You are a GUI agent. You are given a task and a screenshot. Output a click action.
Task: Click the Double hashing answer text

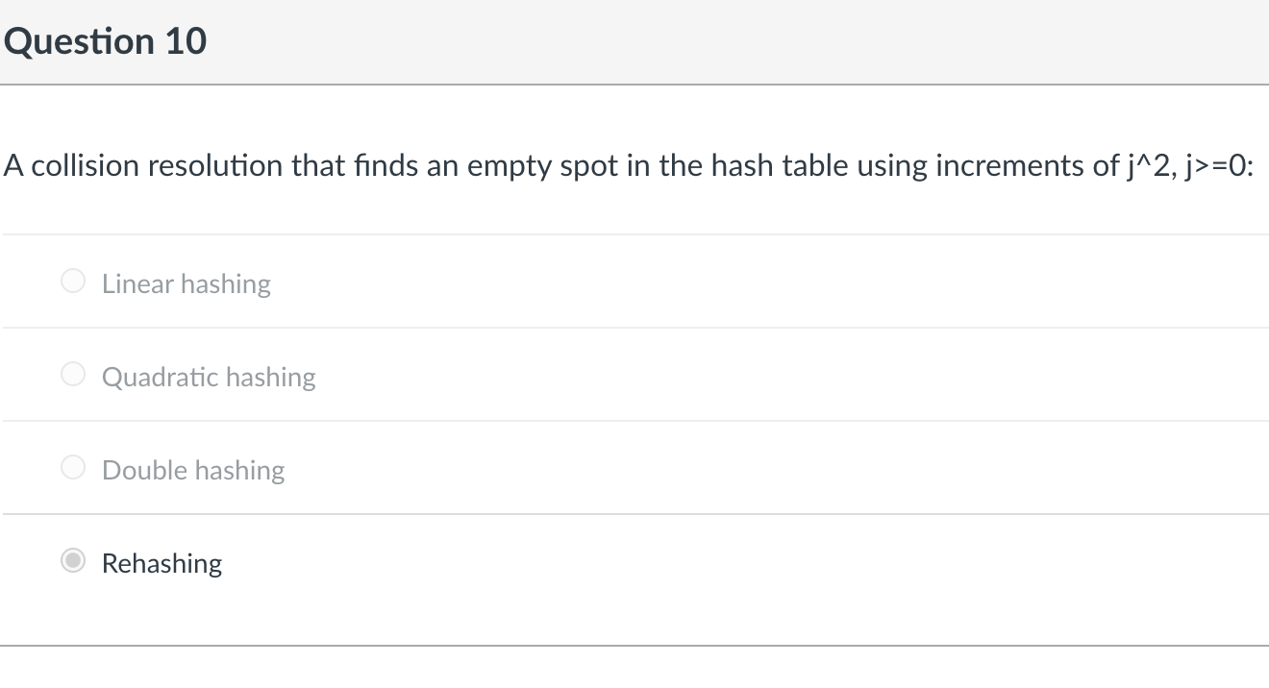(x=192, y=470)
